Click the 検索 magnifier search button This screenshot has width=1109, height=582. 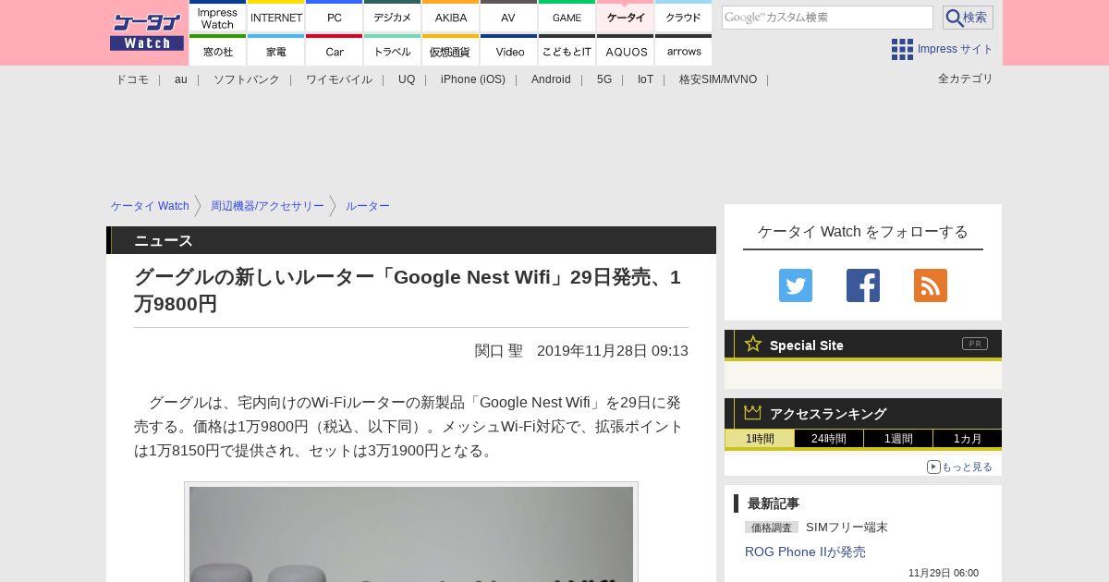(x=968, y=18)
